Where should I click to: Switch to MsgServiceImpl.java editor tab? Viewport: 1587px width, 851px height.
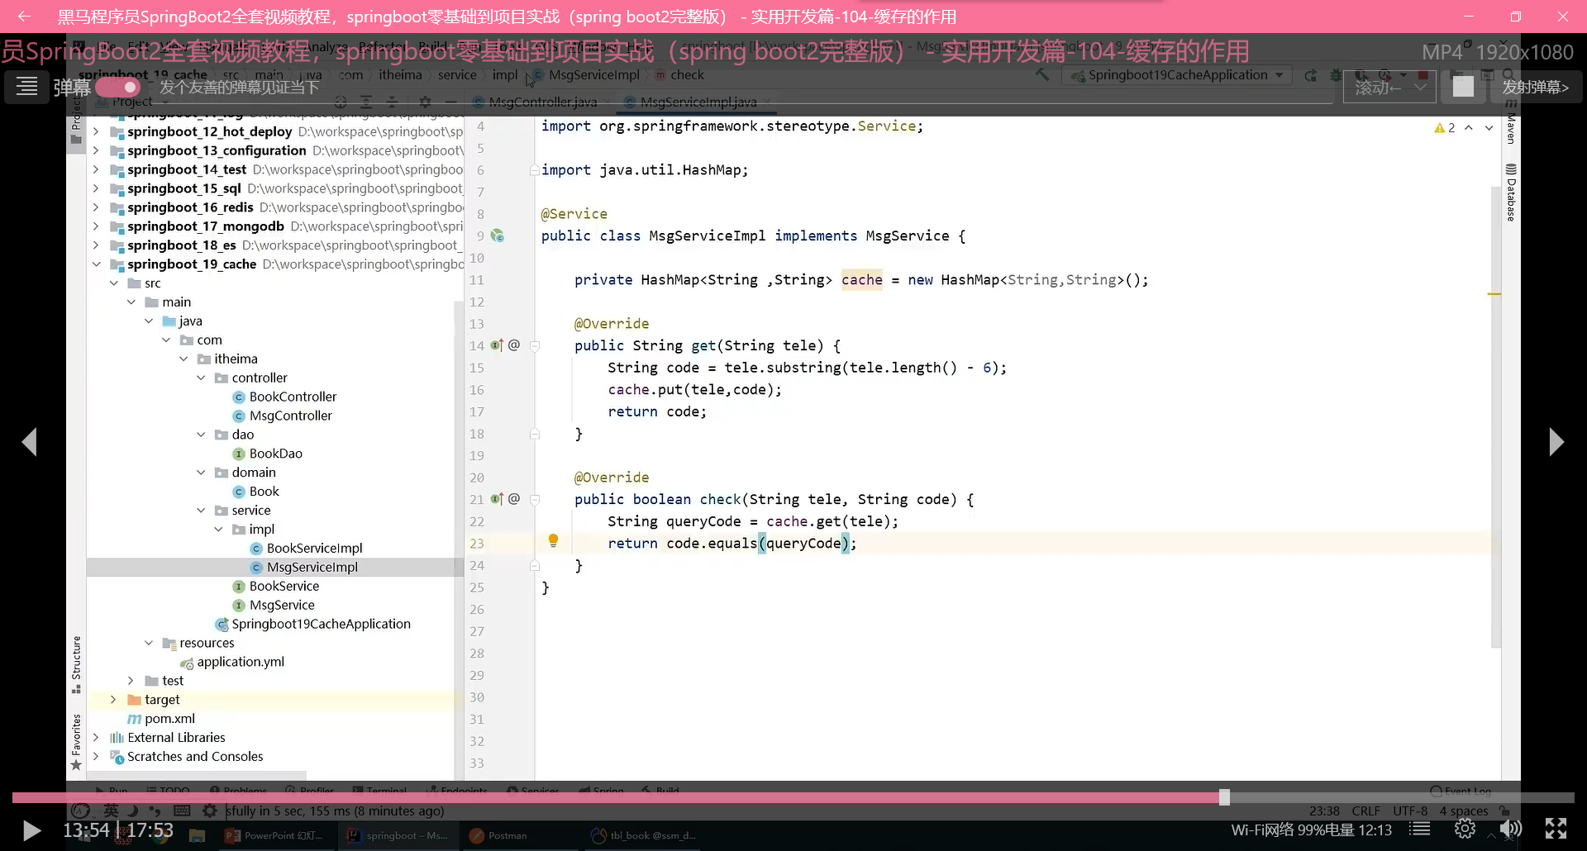(x=698, y=102)
